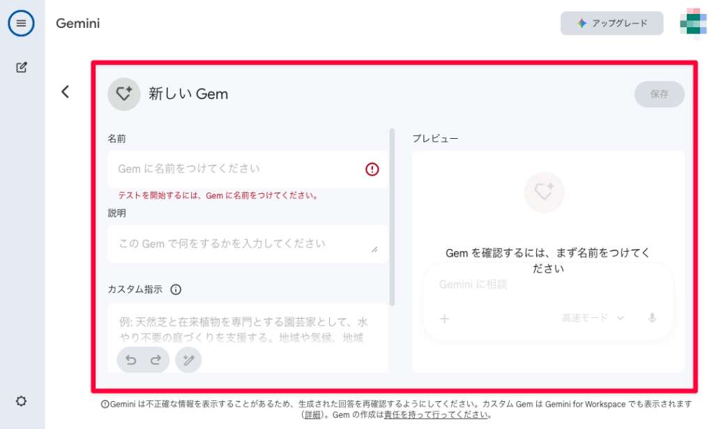The width and height of the screenshot is (714, 429).
Task: Click the Gem 名前 name input field
Action: [x=223, y=169]
